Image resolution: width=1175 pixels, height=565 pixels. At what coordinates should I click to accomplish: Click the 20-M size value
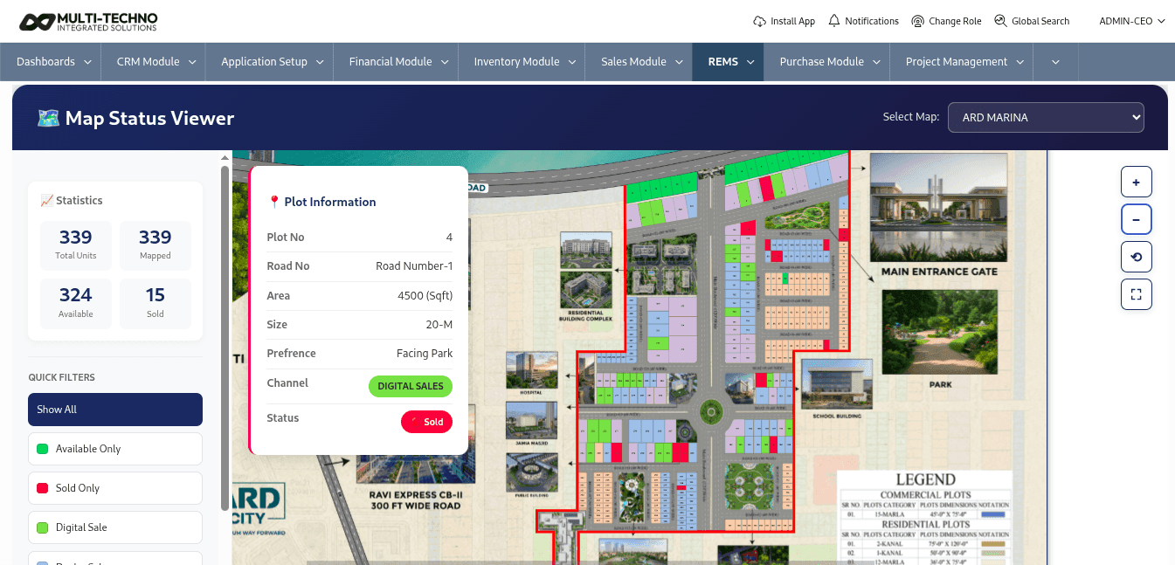click(x=439, y=325)
